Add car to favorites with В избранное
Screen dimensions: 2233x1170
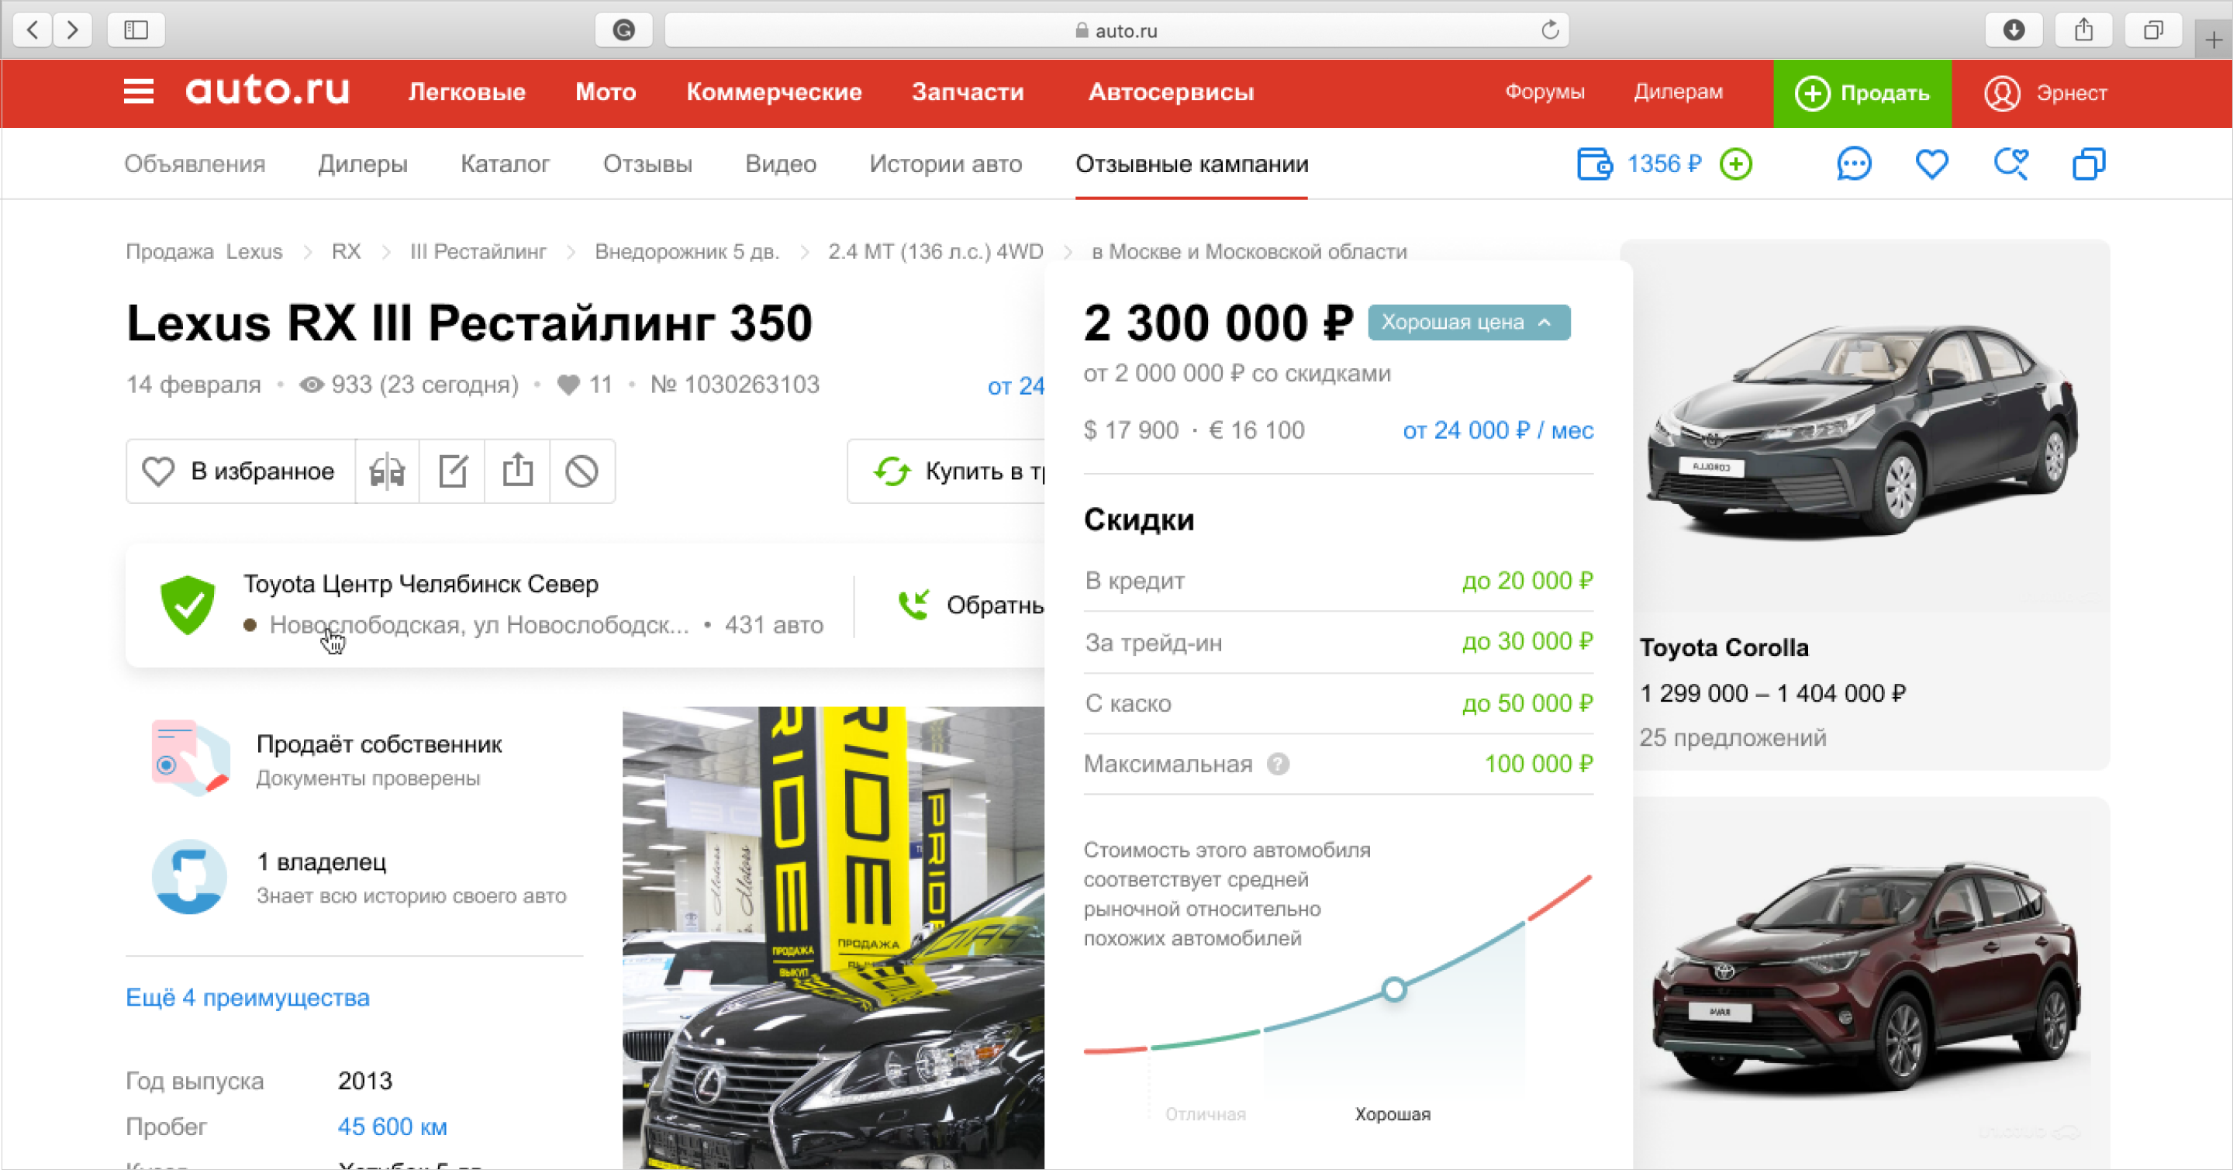tap(240, 471)
